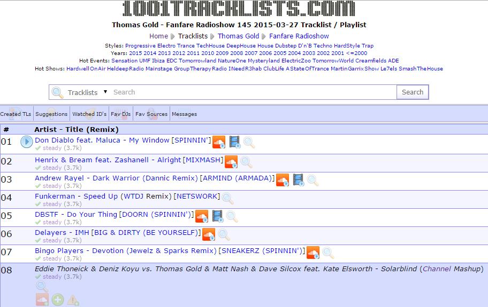Viewport: 488px width, 307px height.
Task: Open the Suggestions tab
Action: [x=51, y=114]
